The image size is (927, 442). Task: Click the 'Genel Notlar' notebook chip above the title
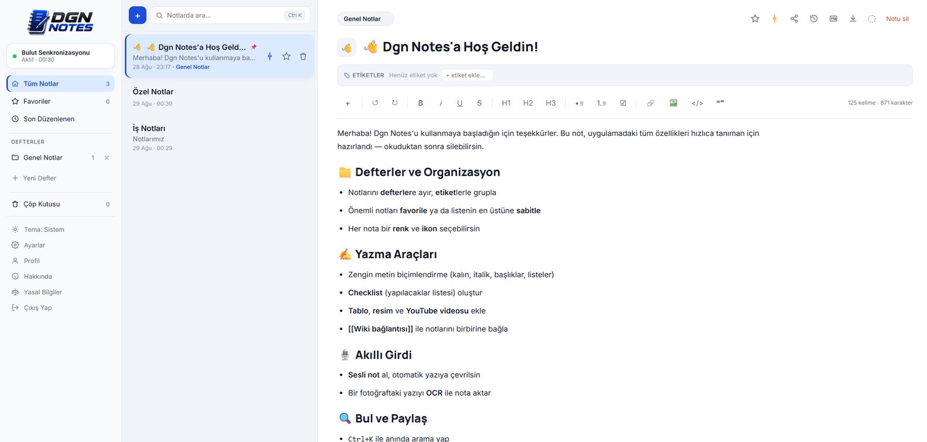point(366,19)
